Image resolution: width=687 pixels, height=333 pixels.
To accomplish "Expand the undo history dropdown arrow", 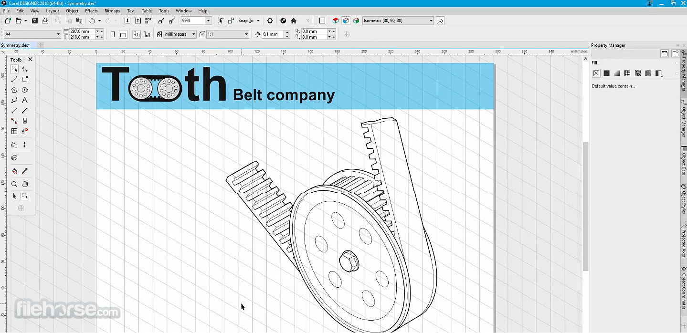I will [x=99, y=21].
